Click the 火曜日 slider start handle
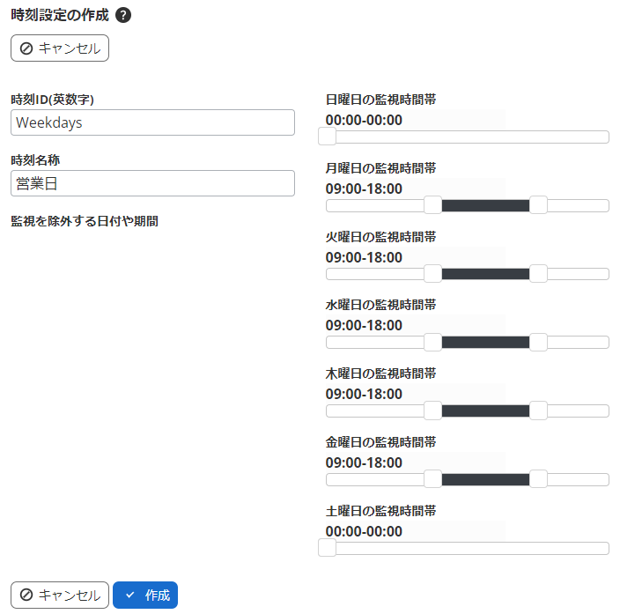620x614 pixels. point(432,274)
